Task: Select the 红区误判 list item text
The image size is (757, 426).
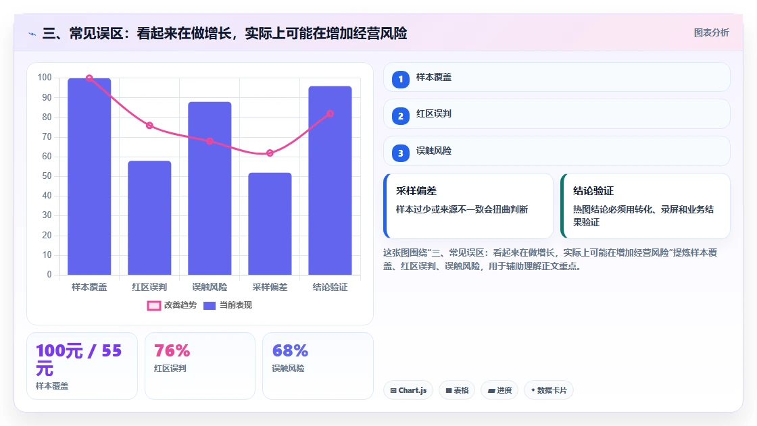Action: [x=434, y=114]
